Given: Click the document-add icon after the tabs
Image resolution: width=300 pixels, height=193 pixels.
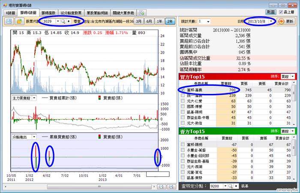Looking at the screenshot, I should 141,13.
